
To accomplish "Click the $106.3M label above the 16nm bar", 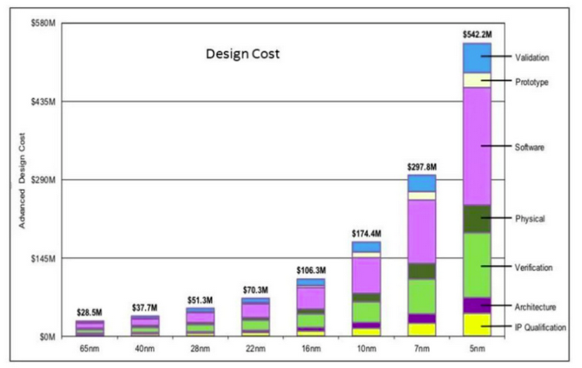I will point(312,270).
